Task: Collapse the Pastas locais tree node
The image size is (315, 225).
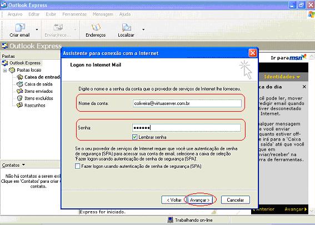Action: point(5,71)
